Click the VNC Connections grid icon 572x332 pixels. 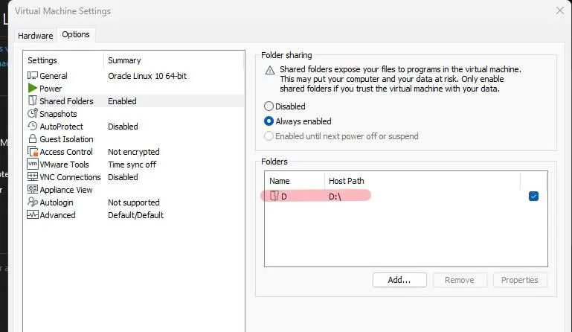[x=33, y=177]
